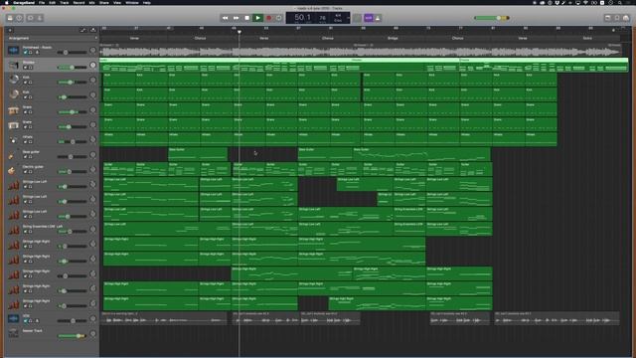The width and height of the screenshot is (636, 358).
Task: Click the Arrangement track label
Action: 19,38
